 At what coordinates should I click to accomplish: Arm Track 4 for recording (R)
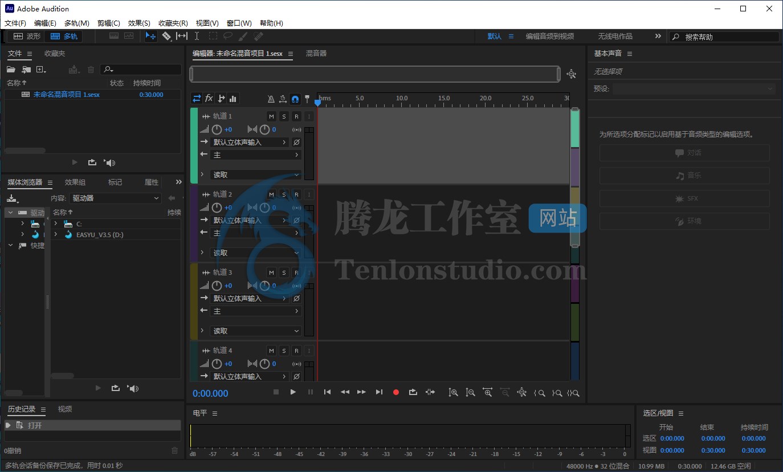pos(296,351)
